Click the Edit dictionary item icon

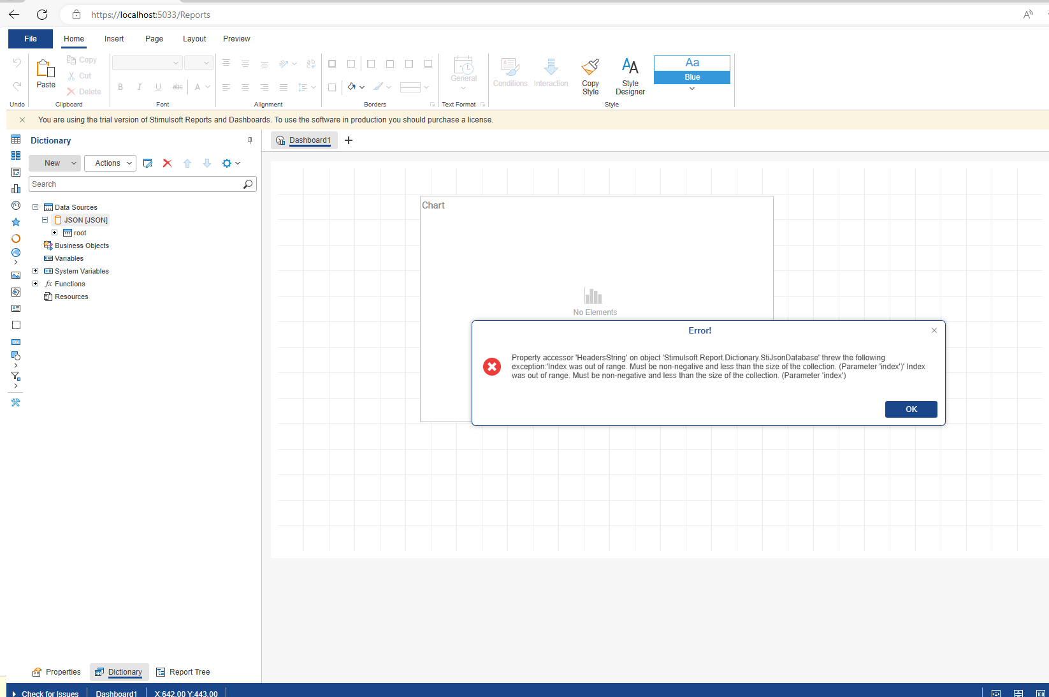click(x=148, y=163)
